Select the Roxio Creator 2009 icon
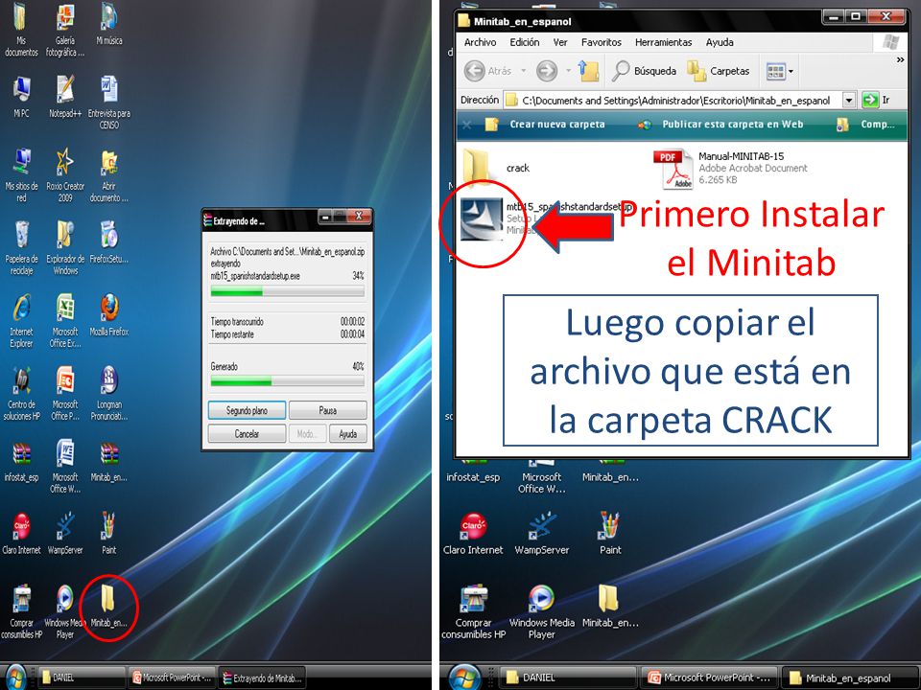This screenshot has height=690, width=921. click(x=65, y=175)
